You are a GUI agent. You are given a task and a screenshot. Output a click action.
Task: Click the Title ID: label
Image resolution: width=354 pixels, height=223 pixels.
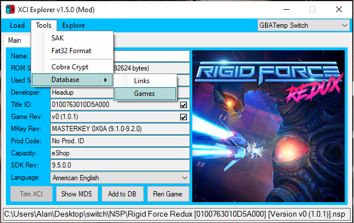click(x=22, y=105)
